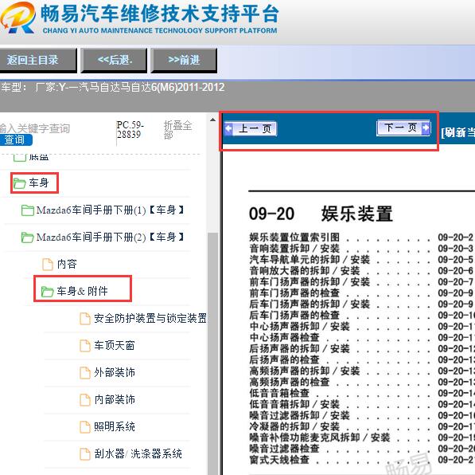
Task: Click 前车门扬声器的拆卸/安装 contents line
Action: coord(361,282)
